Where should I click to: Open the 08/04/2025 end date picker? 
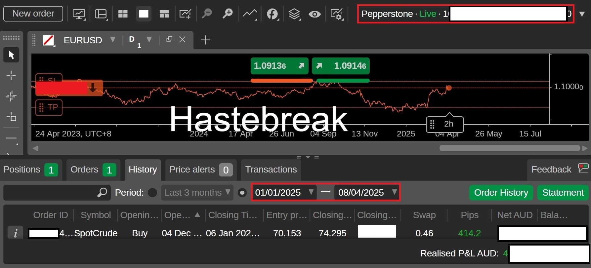tap(367, 192)
